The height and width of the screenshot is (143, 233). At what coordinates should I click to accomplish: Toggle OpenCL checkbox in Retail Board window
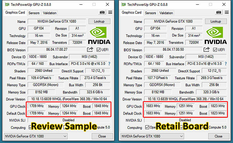(x=147, y=127)
